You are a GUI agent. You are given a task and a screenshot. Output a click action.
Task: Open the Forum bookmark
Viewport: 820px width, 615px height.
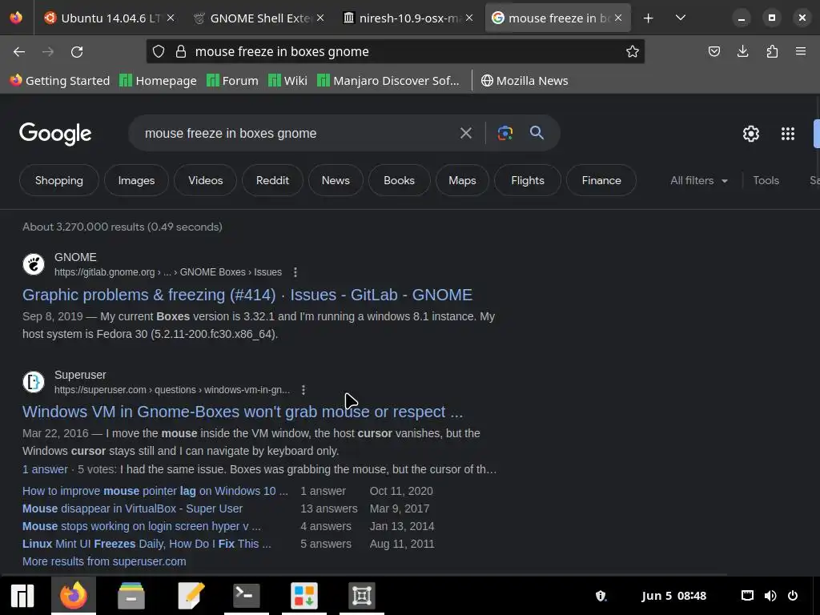click(233, 81)
